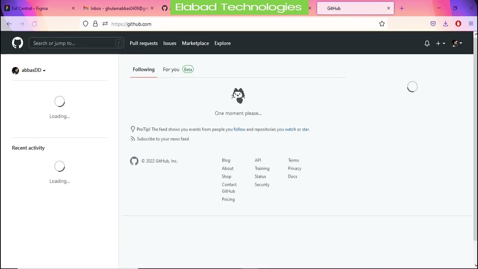
Task: Open the user avatar menu in header
Action: point(457,43)
